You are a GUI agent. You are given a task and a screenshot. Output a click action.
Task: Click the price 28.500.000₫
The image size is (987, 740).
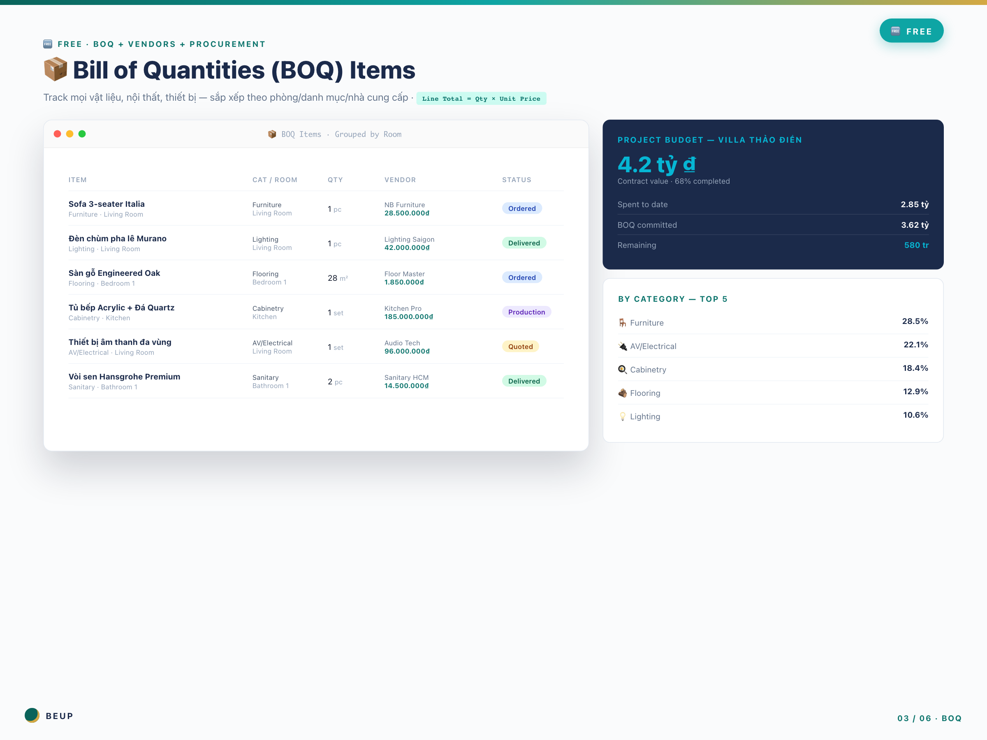(407, 213)
